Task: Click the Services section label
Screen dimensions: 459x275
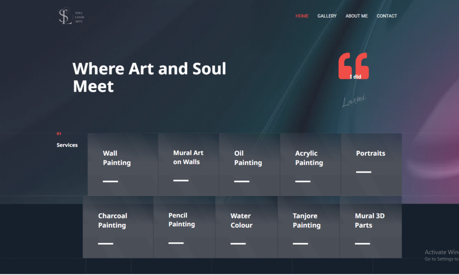Action: click(67, 145)
